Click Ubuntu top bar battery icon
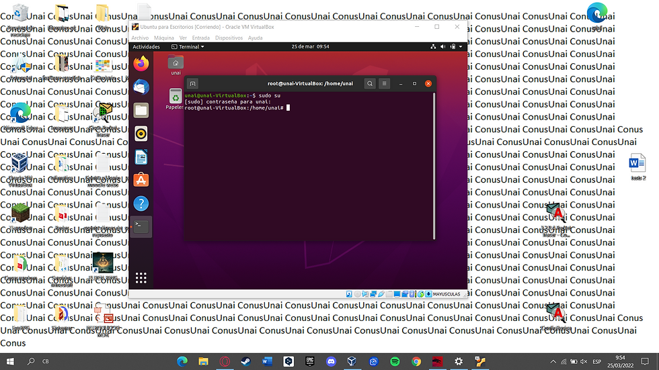The width and height of the screenshot is (659, 370). 453,46
